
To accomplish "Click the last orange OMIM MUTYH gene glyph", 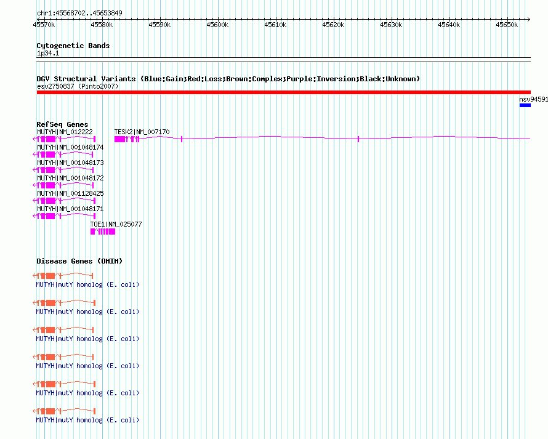I will (x=64, y=411).
